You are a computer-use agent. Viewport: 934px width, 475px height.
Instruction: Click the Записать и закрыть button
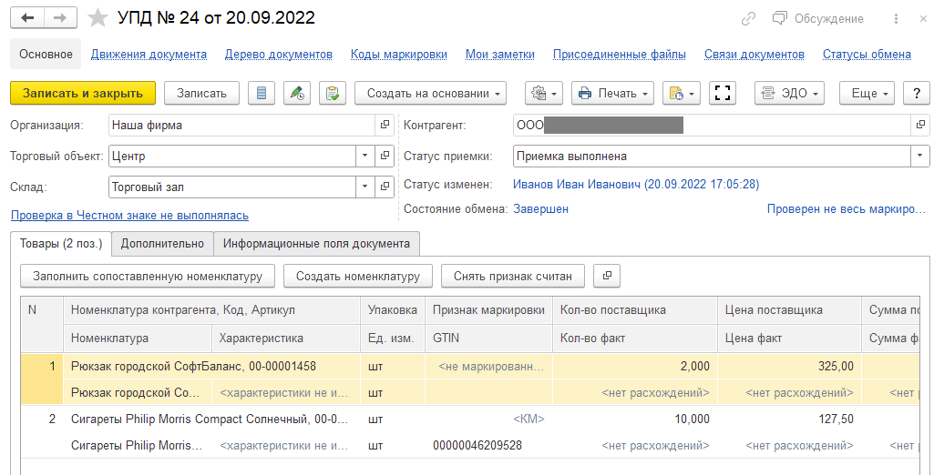[x=83, y=93]
